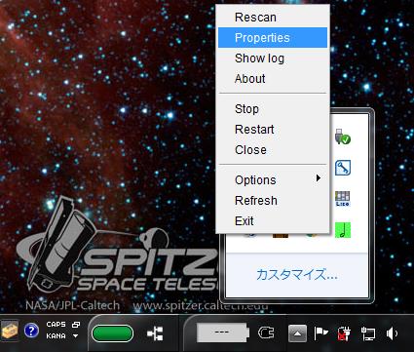Viewport: 414px width, 352px height.
Task: Click the blue wrench tray icon
Action: [x=343, y=168]
